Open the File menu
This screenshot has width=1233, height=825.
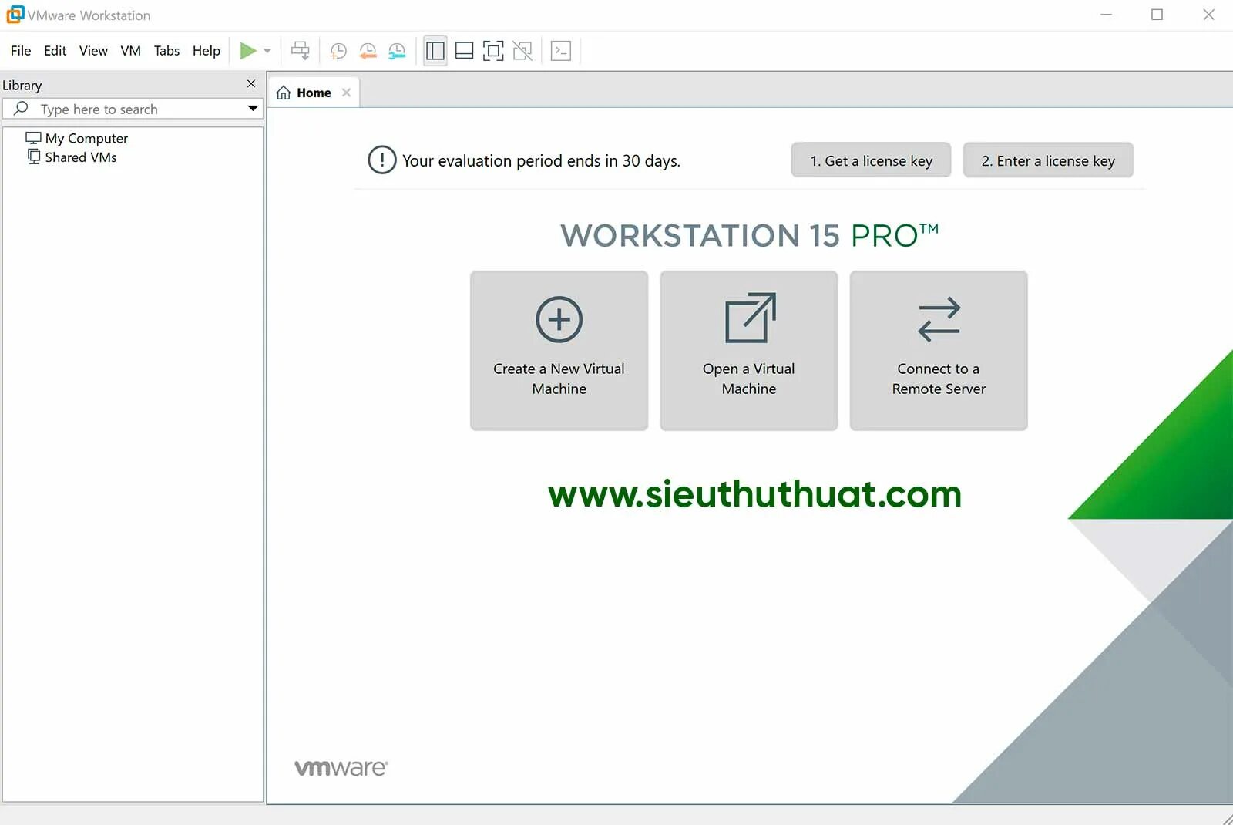coord(21,51)
